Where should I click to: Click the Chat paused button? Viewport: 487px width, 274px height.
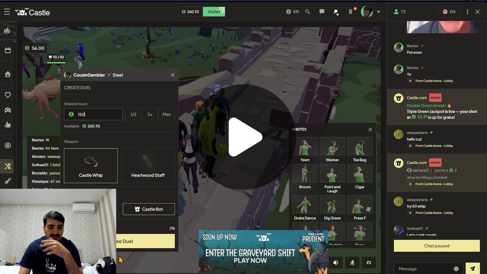coord(437,246)
